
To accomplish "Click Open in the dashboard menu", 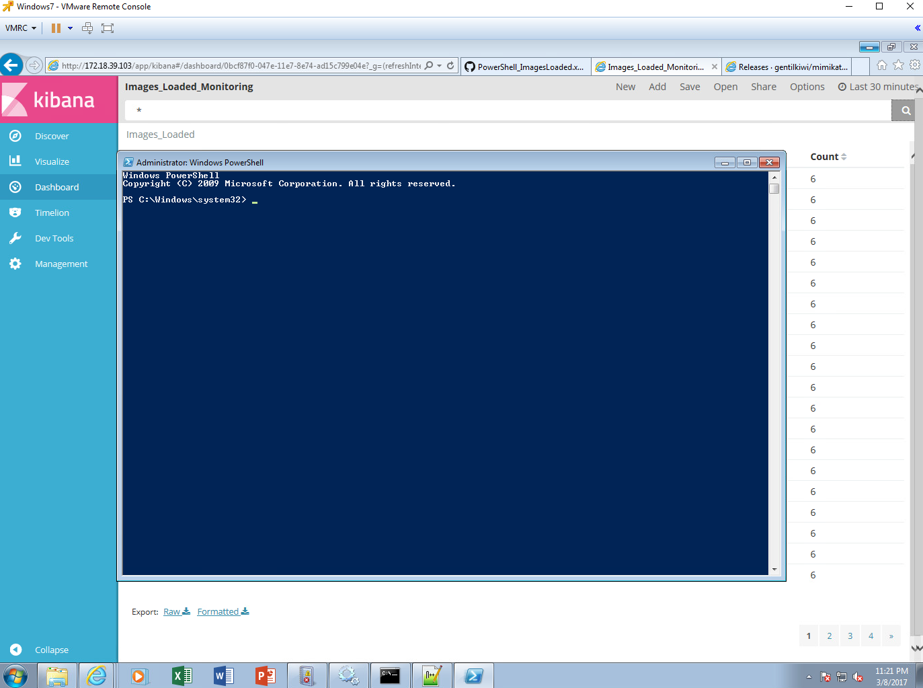I will point(725,87).
